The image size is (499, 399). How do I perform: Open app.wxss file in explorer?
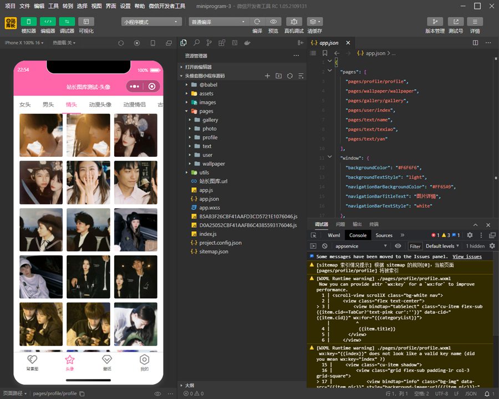pyautogui.click(x=210, y=207)
